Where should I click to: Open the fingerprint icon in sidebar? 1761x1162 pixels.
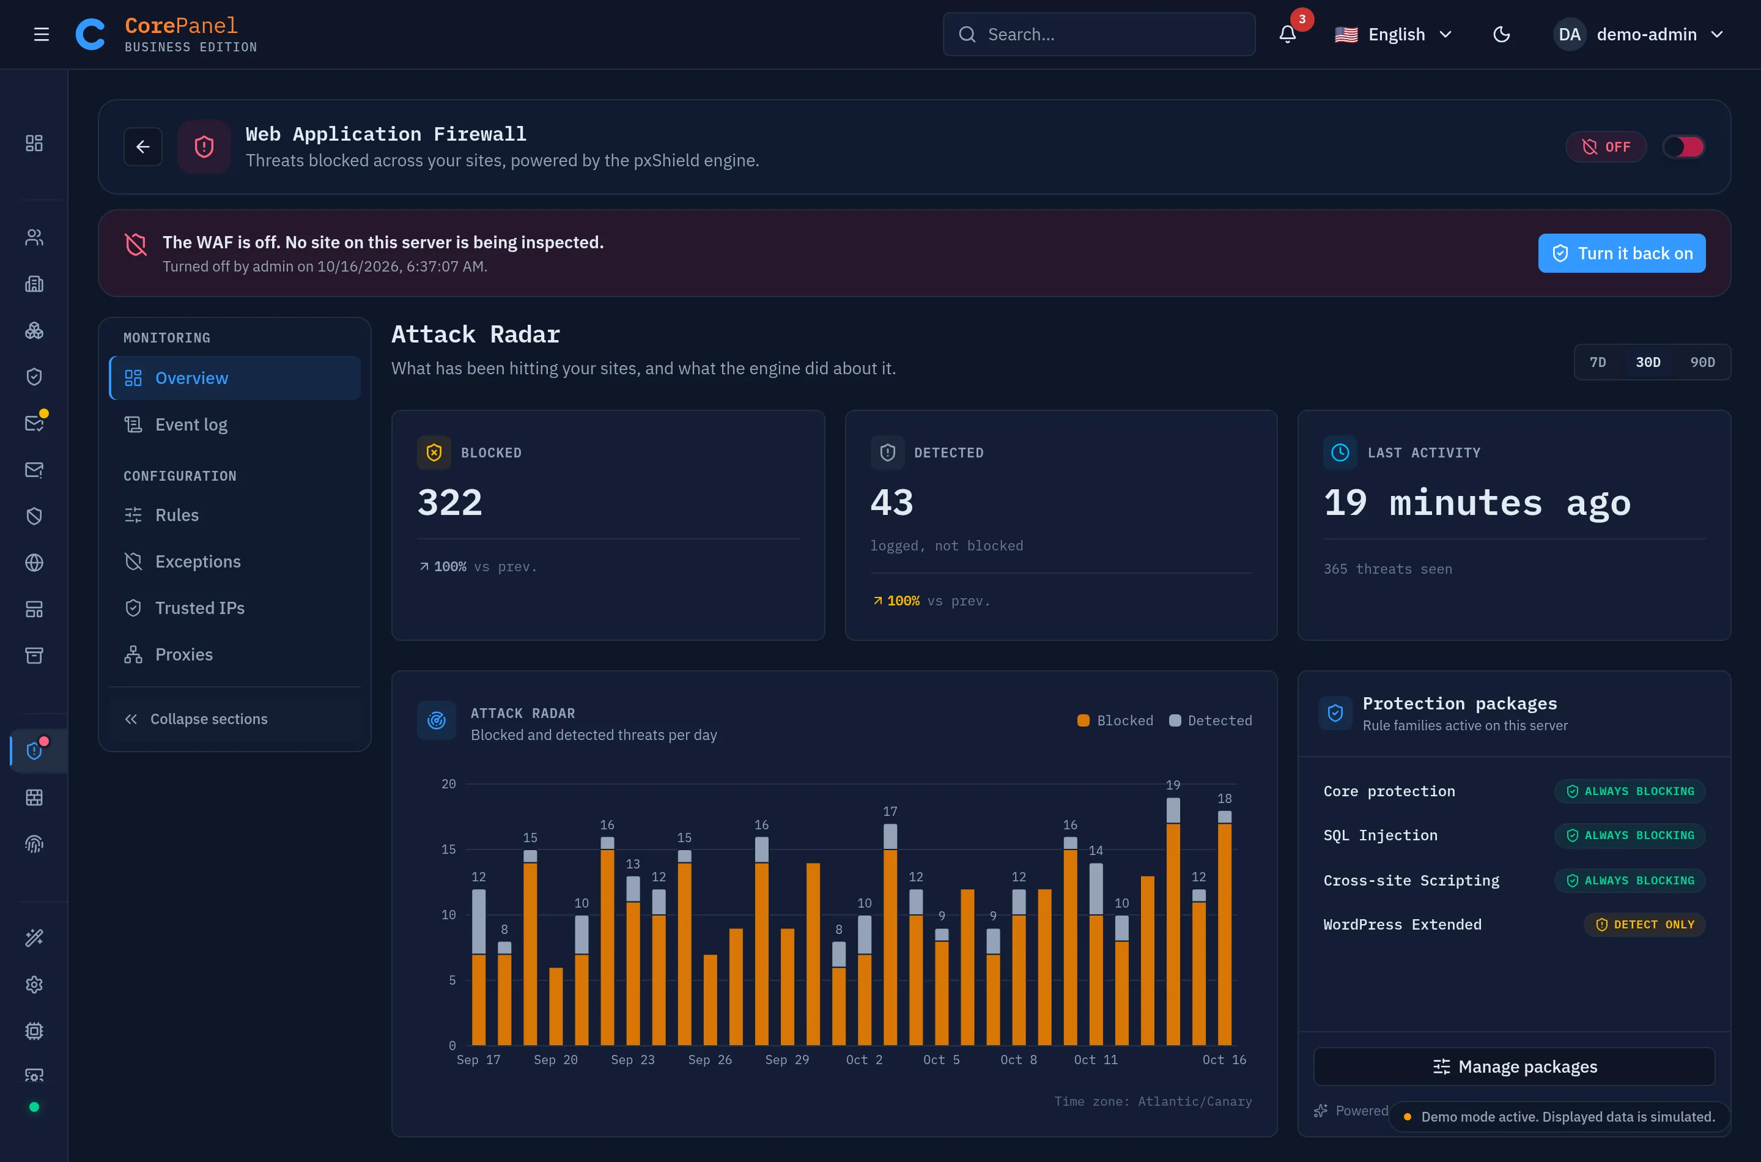coord(34,844)
